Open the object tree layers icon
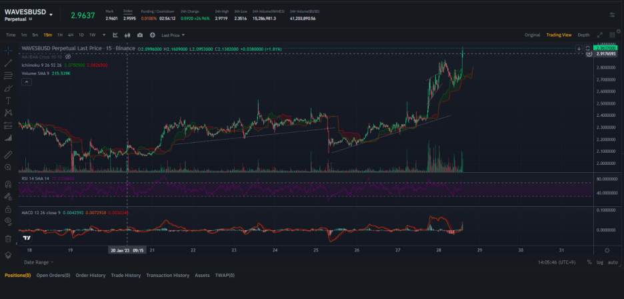Viewport: 624px width, 299px height. pos(9,255)
